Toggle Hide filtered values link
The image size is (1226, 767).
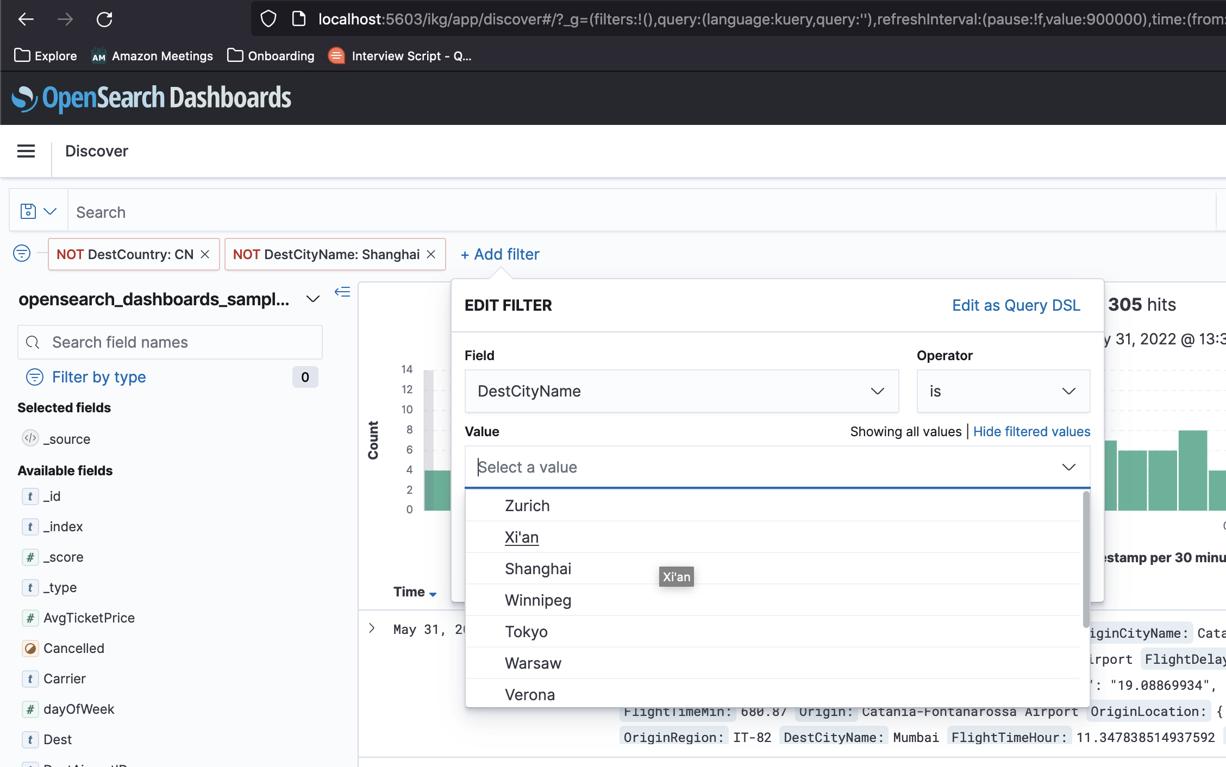pyautogui.click(x=1031, y=431)
